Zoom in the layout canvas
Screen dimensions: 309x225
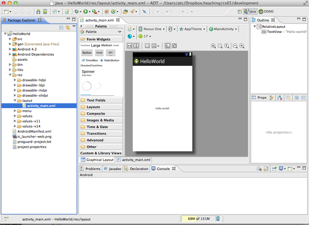242,46
